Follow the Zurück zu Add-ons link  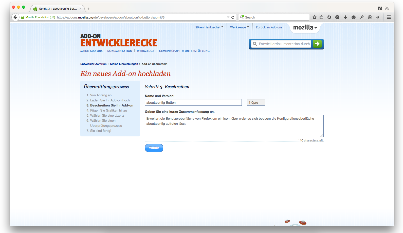click(269, 27)
